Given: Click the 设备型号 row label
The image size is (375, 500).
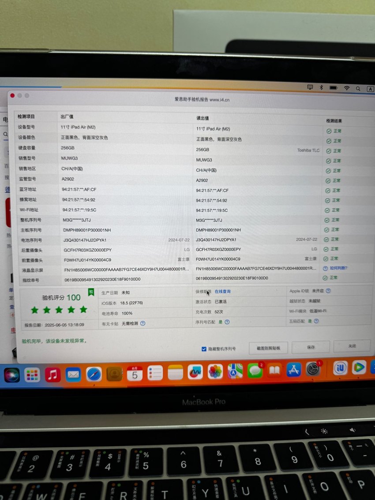Looking at the screenshot, I should (x=26, y=127).
